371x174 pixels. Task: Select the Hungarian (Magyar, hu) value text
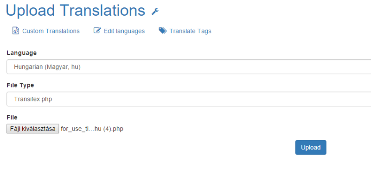tap(47, 67)
